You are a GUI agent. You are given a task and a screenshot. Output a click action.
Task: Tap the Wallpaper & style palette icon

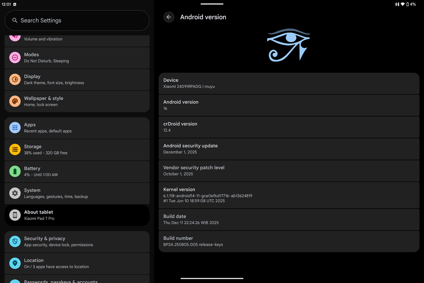[15, 101]
